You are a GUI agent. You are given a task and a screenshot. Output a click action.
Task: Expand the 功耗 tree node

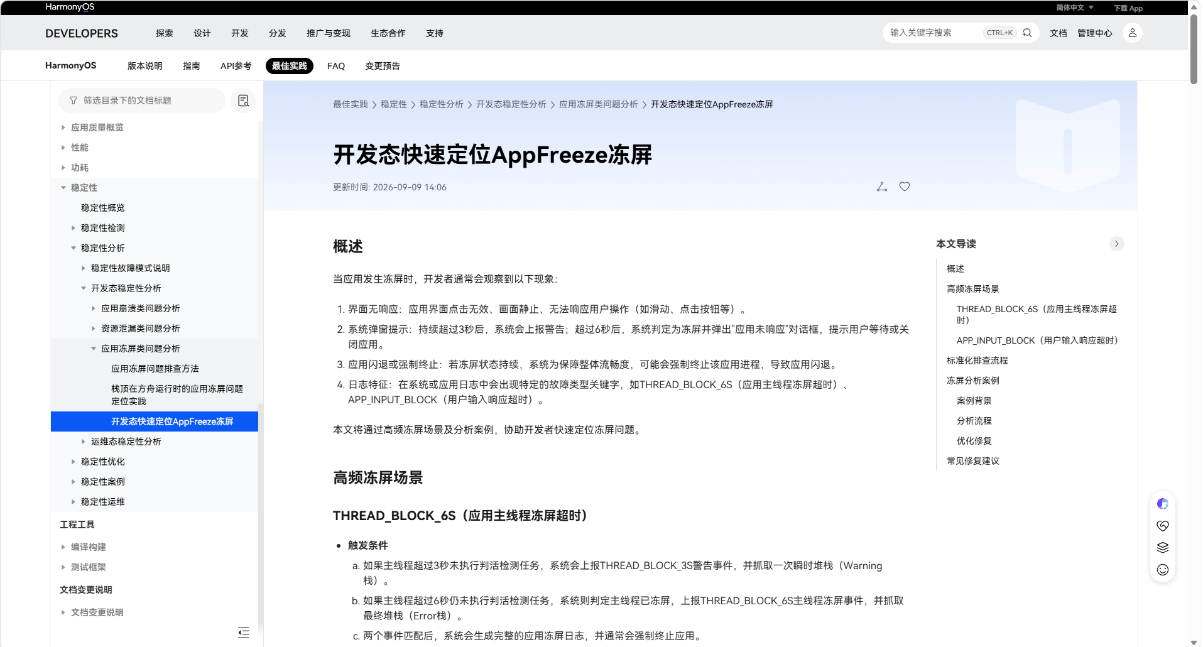(x=63, y=168)
